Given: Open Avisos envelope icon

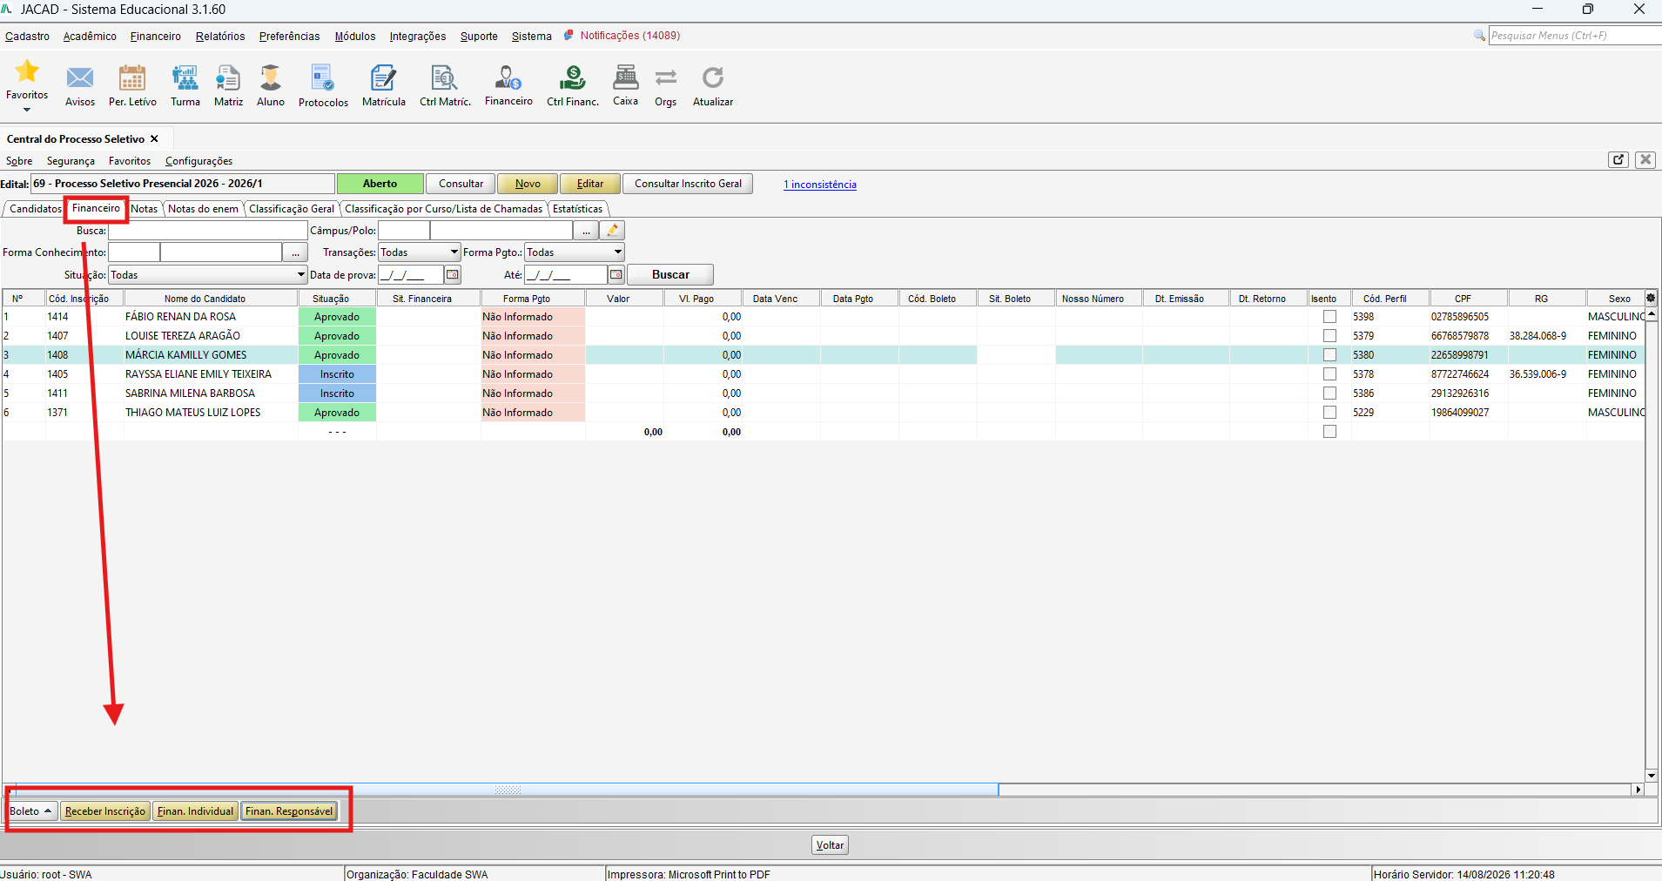Looking at the screenshot, I should (x=80, y=77).
